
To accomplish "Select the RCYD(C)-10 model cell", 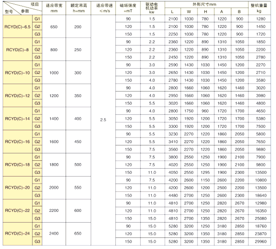I will (18, 72).
